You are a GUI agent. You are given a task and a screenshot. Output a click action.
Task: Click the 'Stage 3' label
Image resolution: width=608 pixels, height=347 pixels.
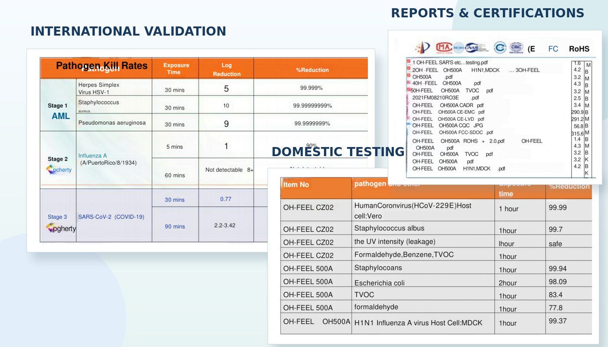pyautogui.click(x=57, y=217)
